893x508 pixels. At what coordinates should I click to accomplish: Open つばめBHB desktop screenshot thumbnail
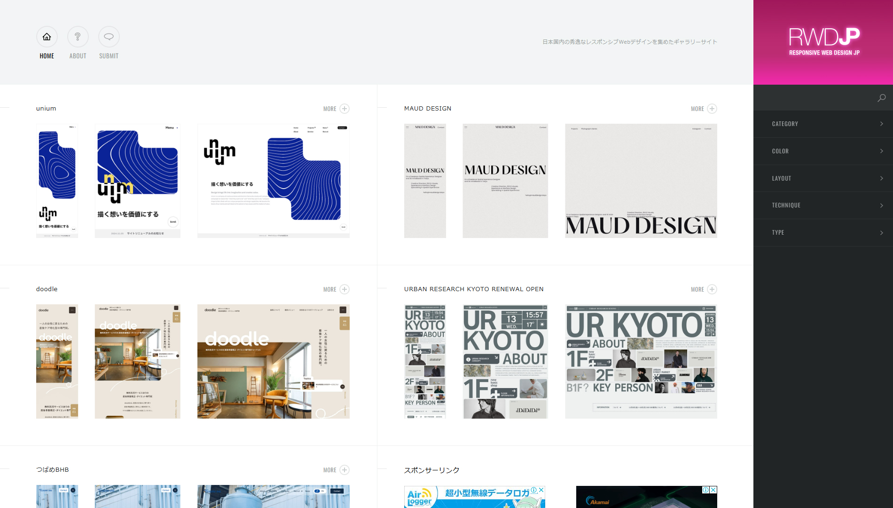pyautogui.click(x=274, y=497)
